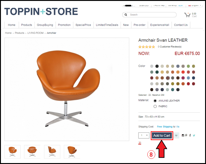Open the shopping cart icon

(187, 15)
